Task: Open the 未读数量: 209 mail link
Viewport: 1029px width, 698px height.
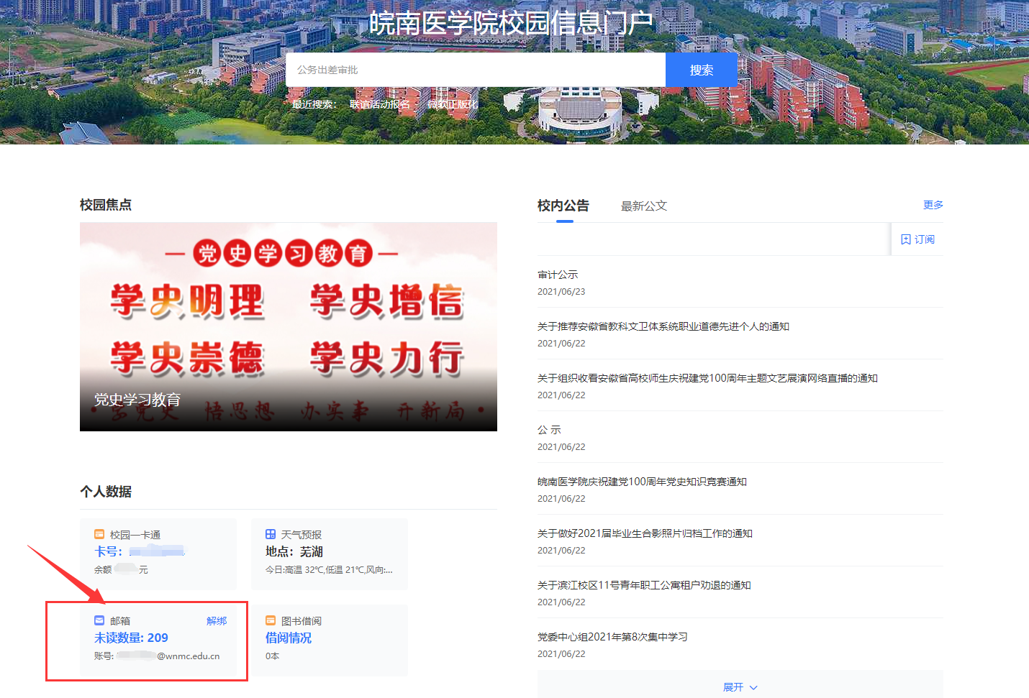Action: [x=131, y=638]
